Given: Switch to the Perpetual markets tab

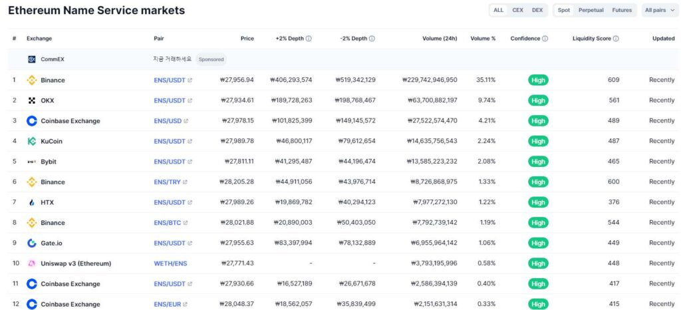Looking at the screenshot, I should 591,10.
